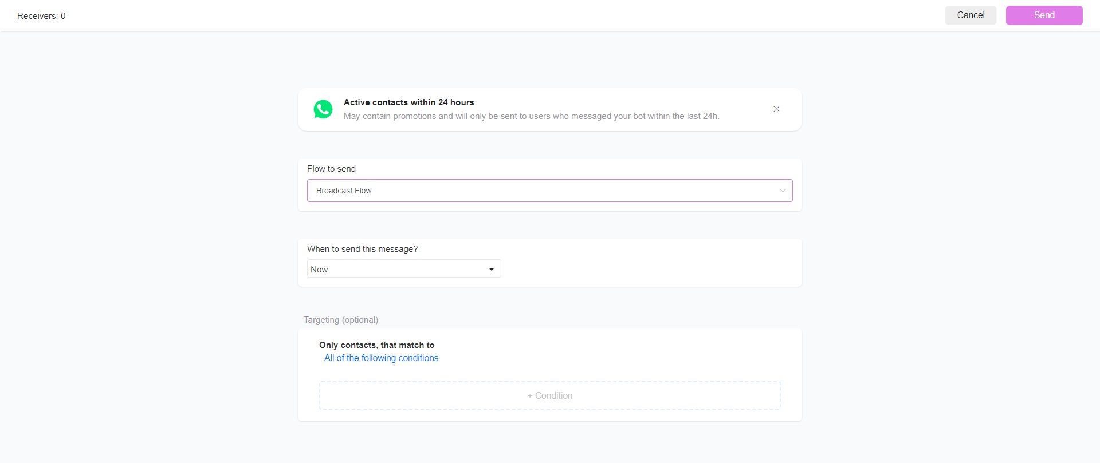Click the When to send this message label
Viewport: 1100px width, 463px height.
coord(362,249)
